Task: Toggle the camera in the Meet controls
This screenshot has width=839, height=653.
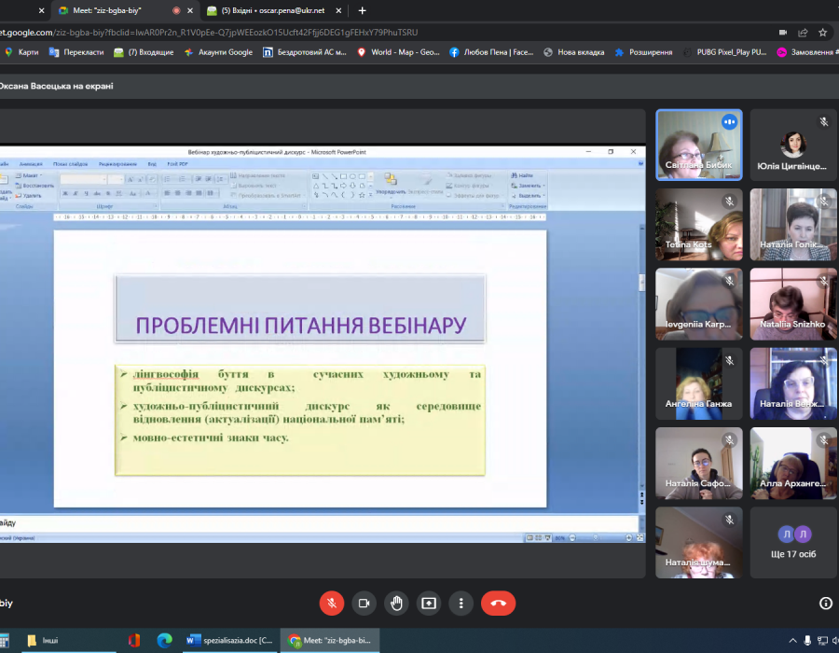Action: (x=364, y=603)
